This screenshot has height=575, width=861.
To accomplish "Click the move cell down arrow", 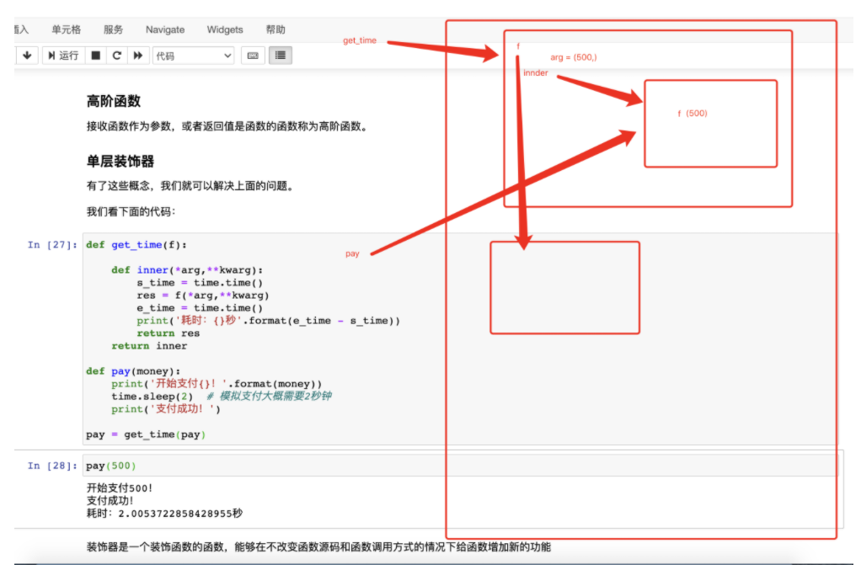I will click(x=27, y=56).
